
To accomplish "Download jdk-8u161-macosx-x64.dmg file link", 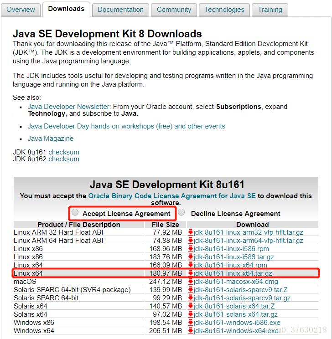I will [236, 282].
